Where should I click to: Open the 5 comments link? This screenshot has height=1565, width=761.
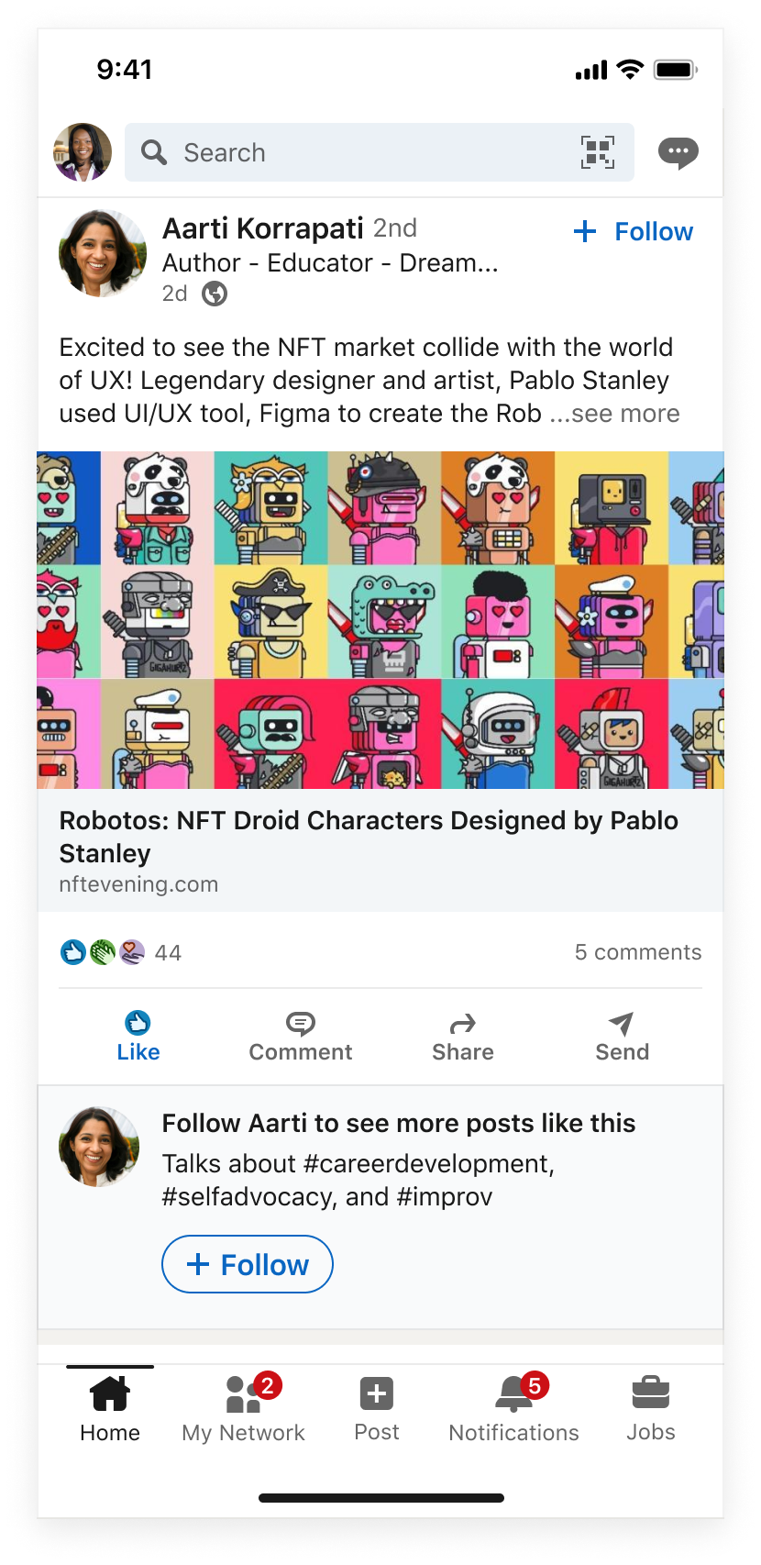pos(637,952)
